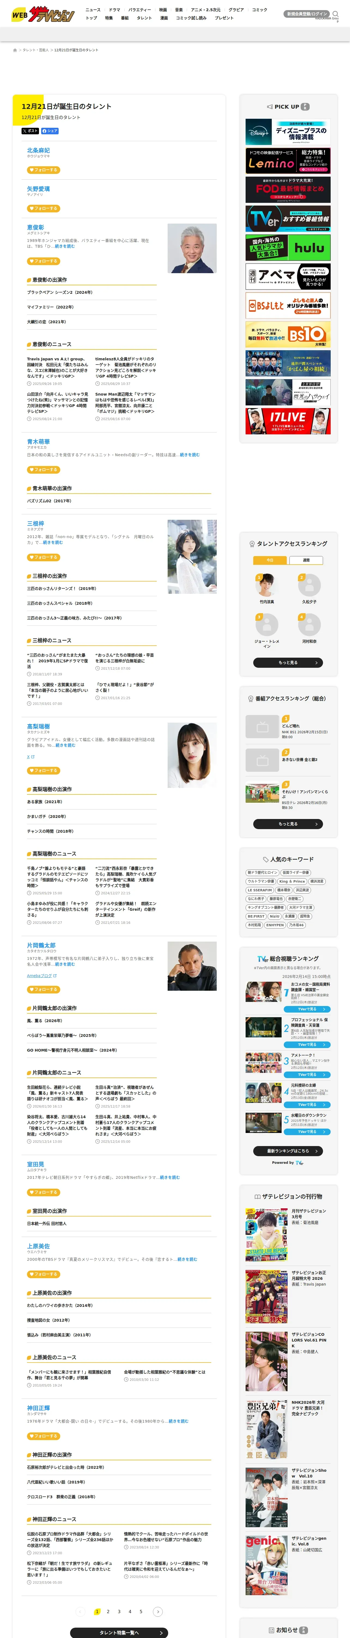Follow 矢野愛瑞 with フォローする button
350x1638 pixels.
coord(44,208)
